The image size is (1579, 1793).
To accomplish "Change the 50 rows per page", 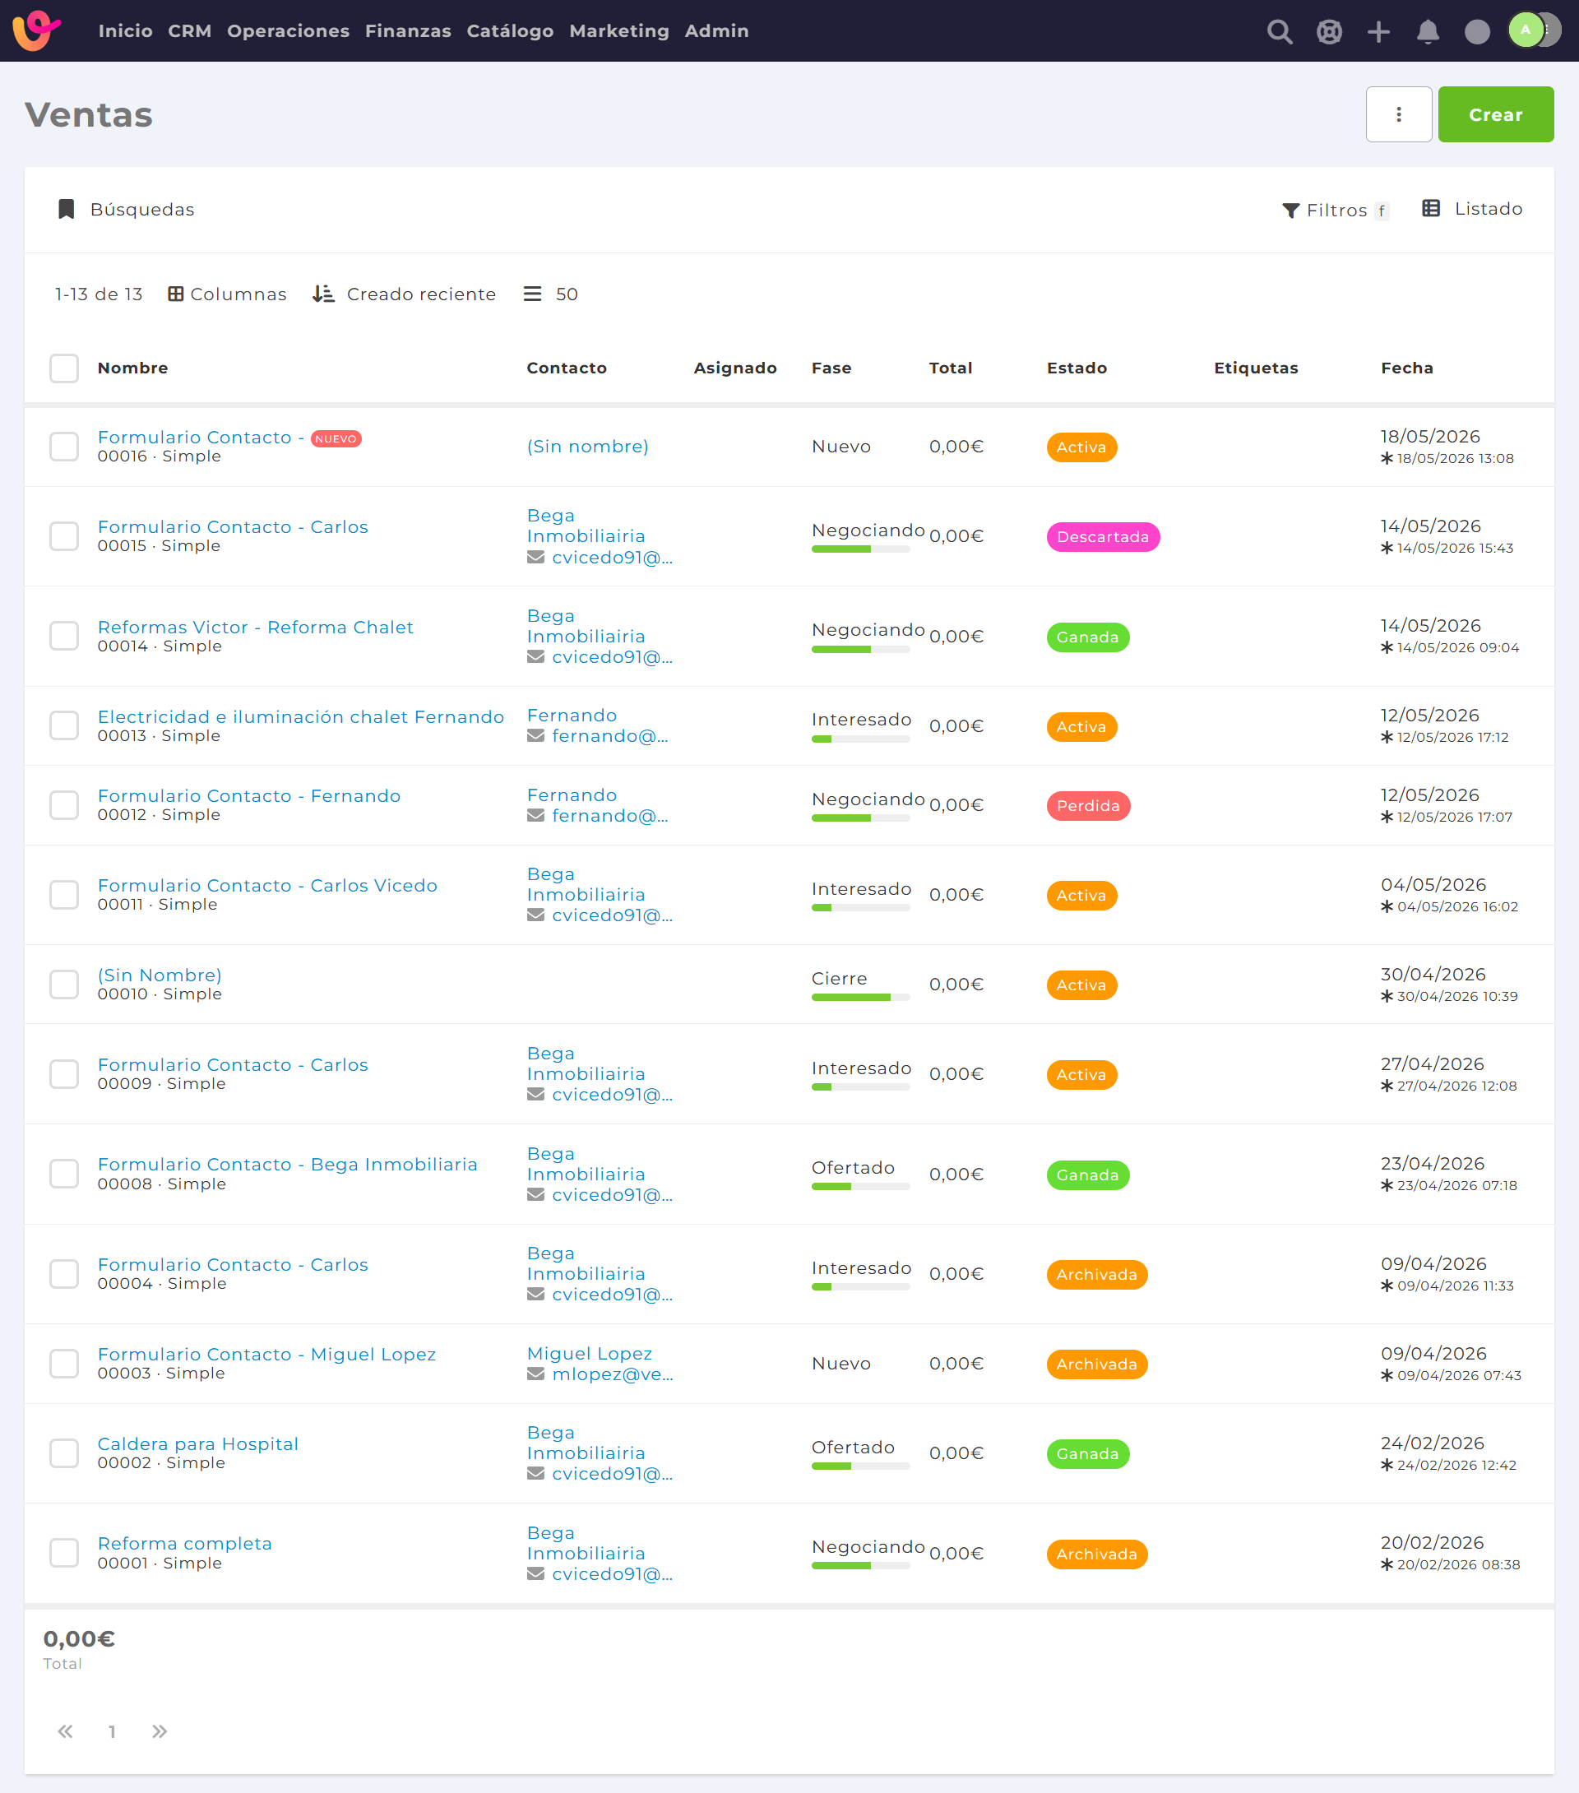I will pyautogui.click(x=551, y=294).
